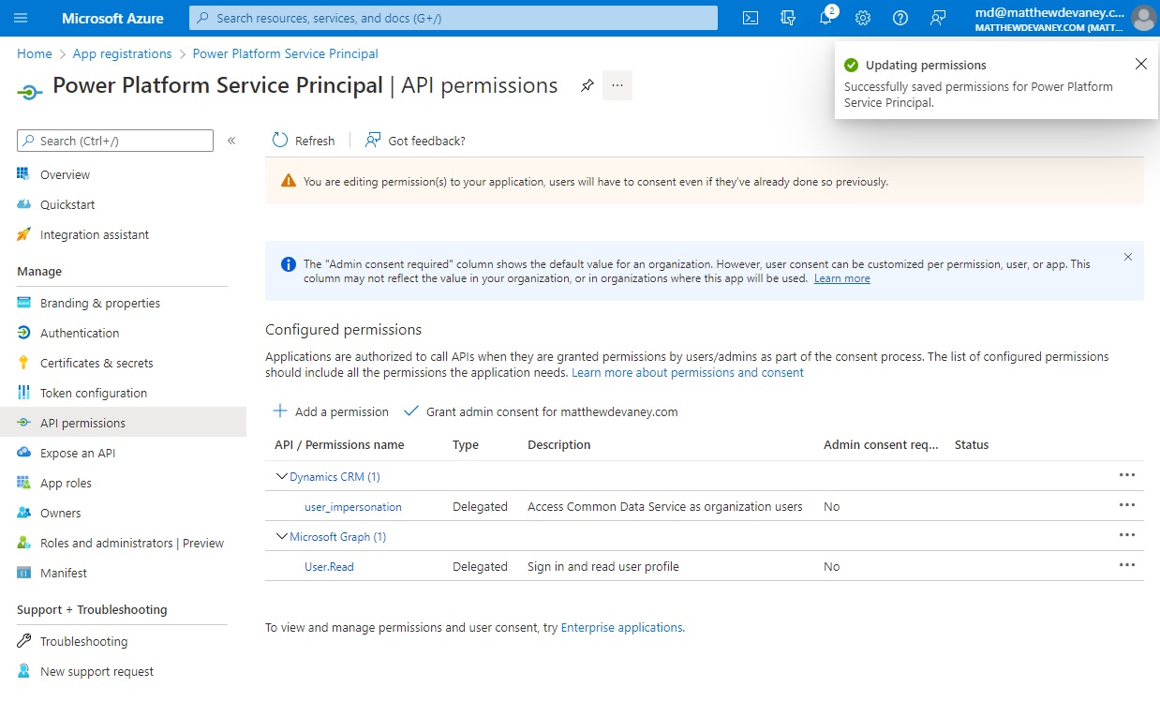Open the portal settings gear
1160x717 pixels.
coord(862,17)
